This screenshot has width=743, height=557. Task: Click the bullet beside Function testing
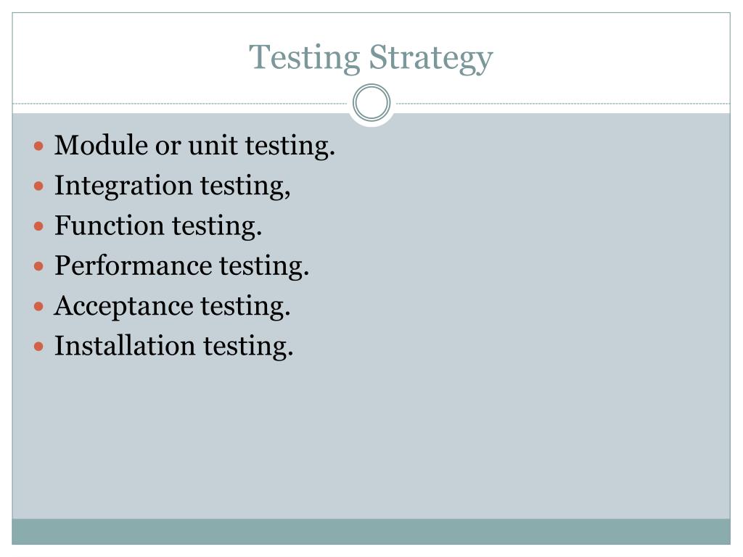click(39, 226)
